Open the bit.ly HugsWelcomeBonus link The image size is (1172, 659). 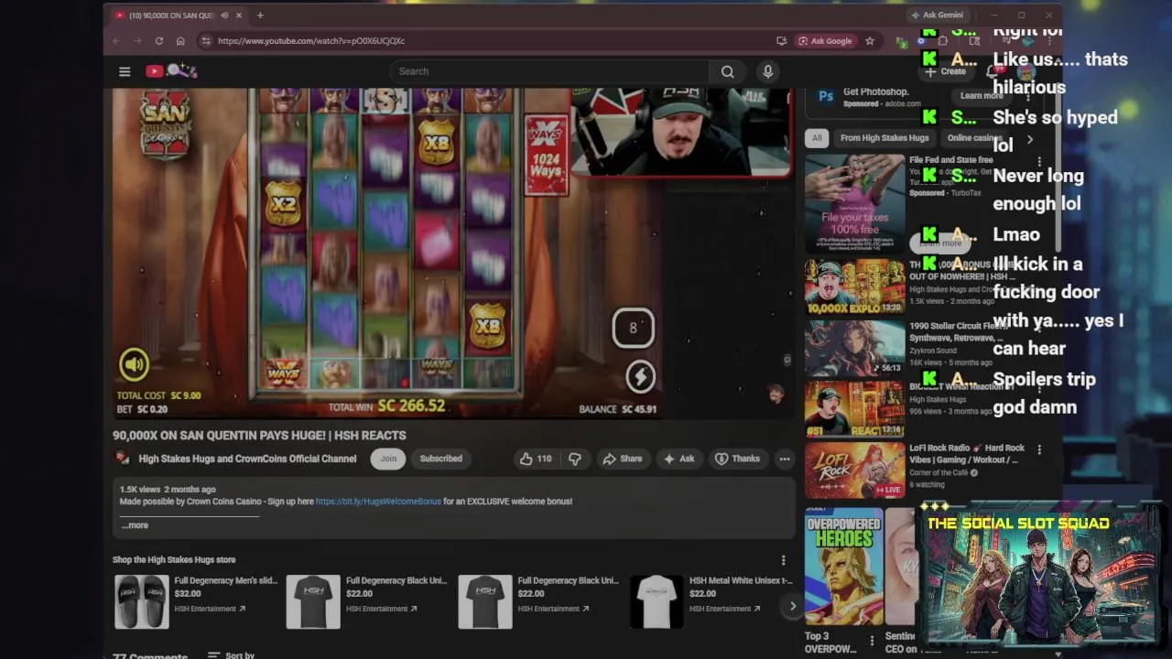378,502
